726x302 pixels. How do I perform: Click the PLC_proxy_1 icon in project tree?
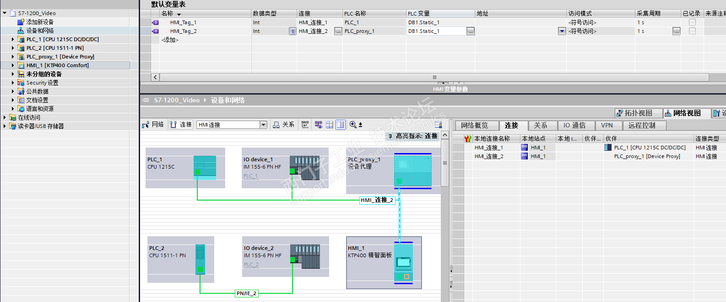click(x=21, y=57)
